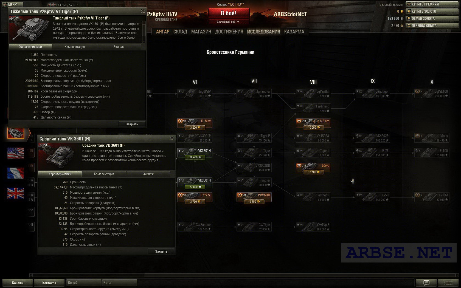The image size is (461, 288).
Task: Select the PzV/M10 premium tank node
Action: click(254, 197)
